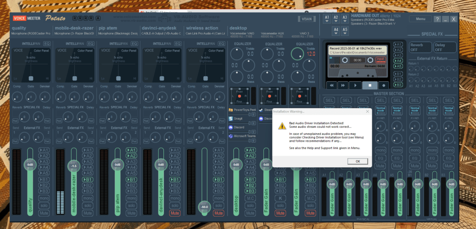Toggle mono on the pip atem strip
476x229 pixels.
[131, 198]
